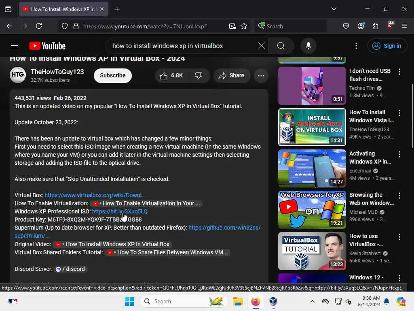
Task: Like the video with thumbs up
Action: coord(171,76)
